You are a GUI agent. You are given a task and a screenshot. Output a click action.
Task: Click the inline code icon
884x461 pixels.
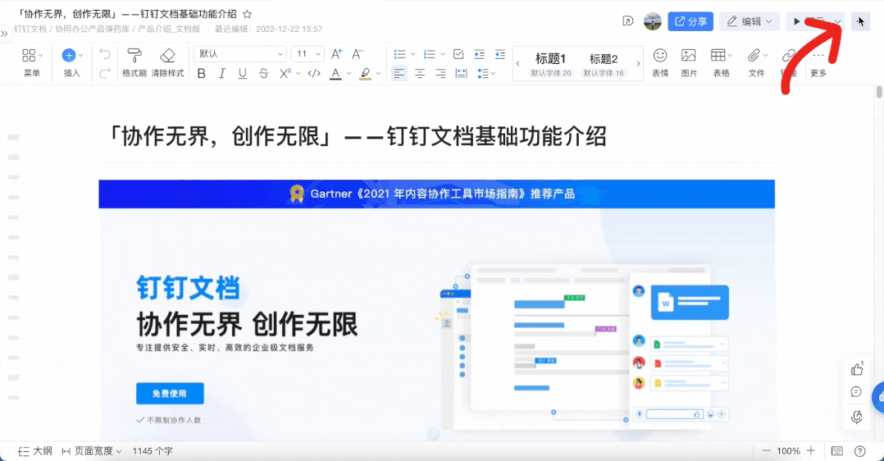tap(313, 74)
